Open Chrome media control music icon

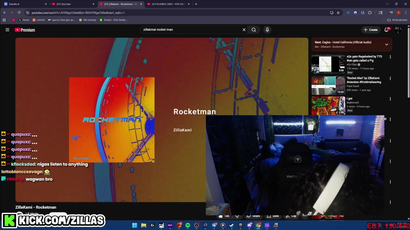click(x=391, y=13)
